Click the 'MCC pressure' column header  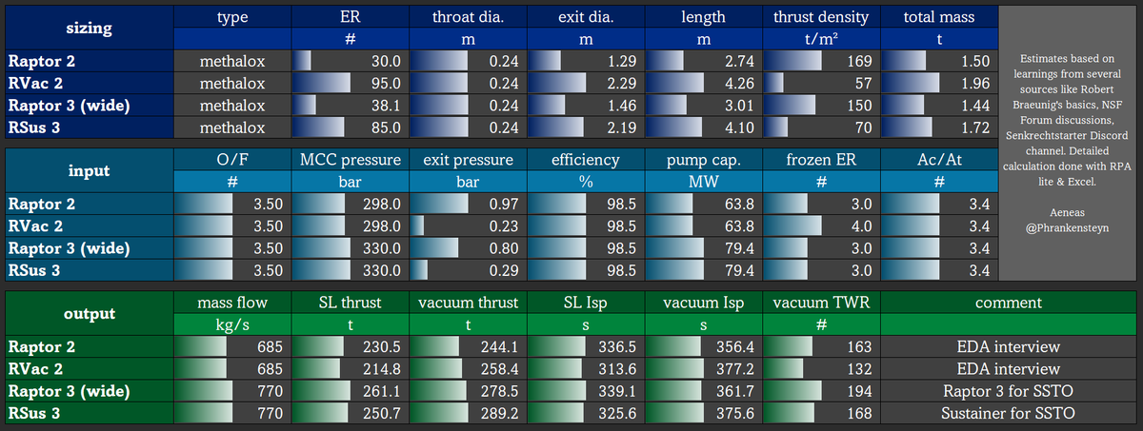(x=350, y=159)
